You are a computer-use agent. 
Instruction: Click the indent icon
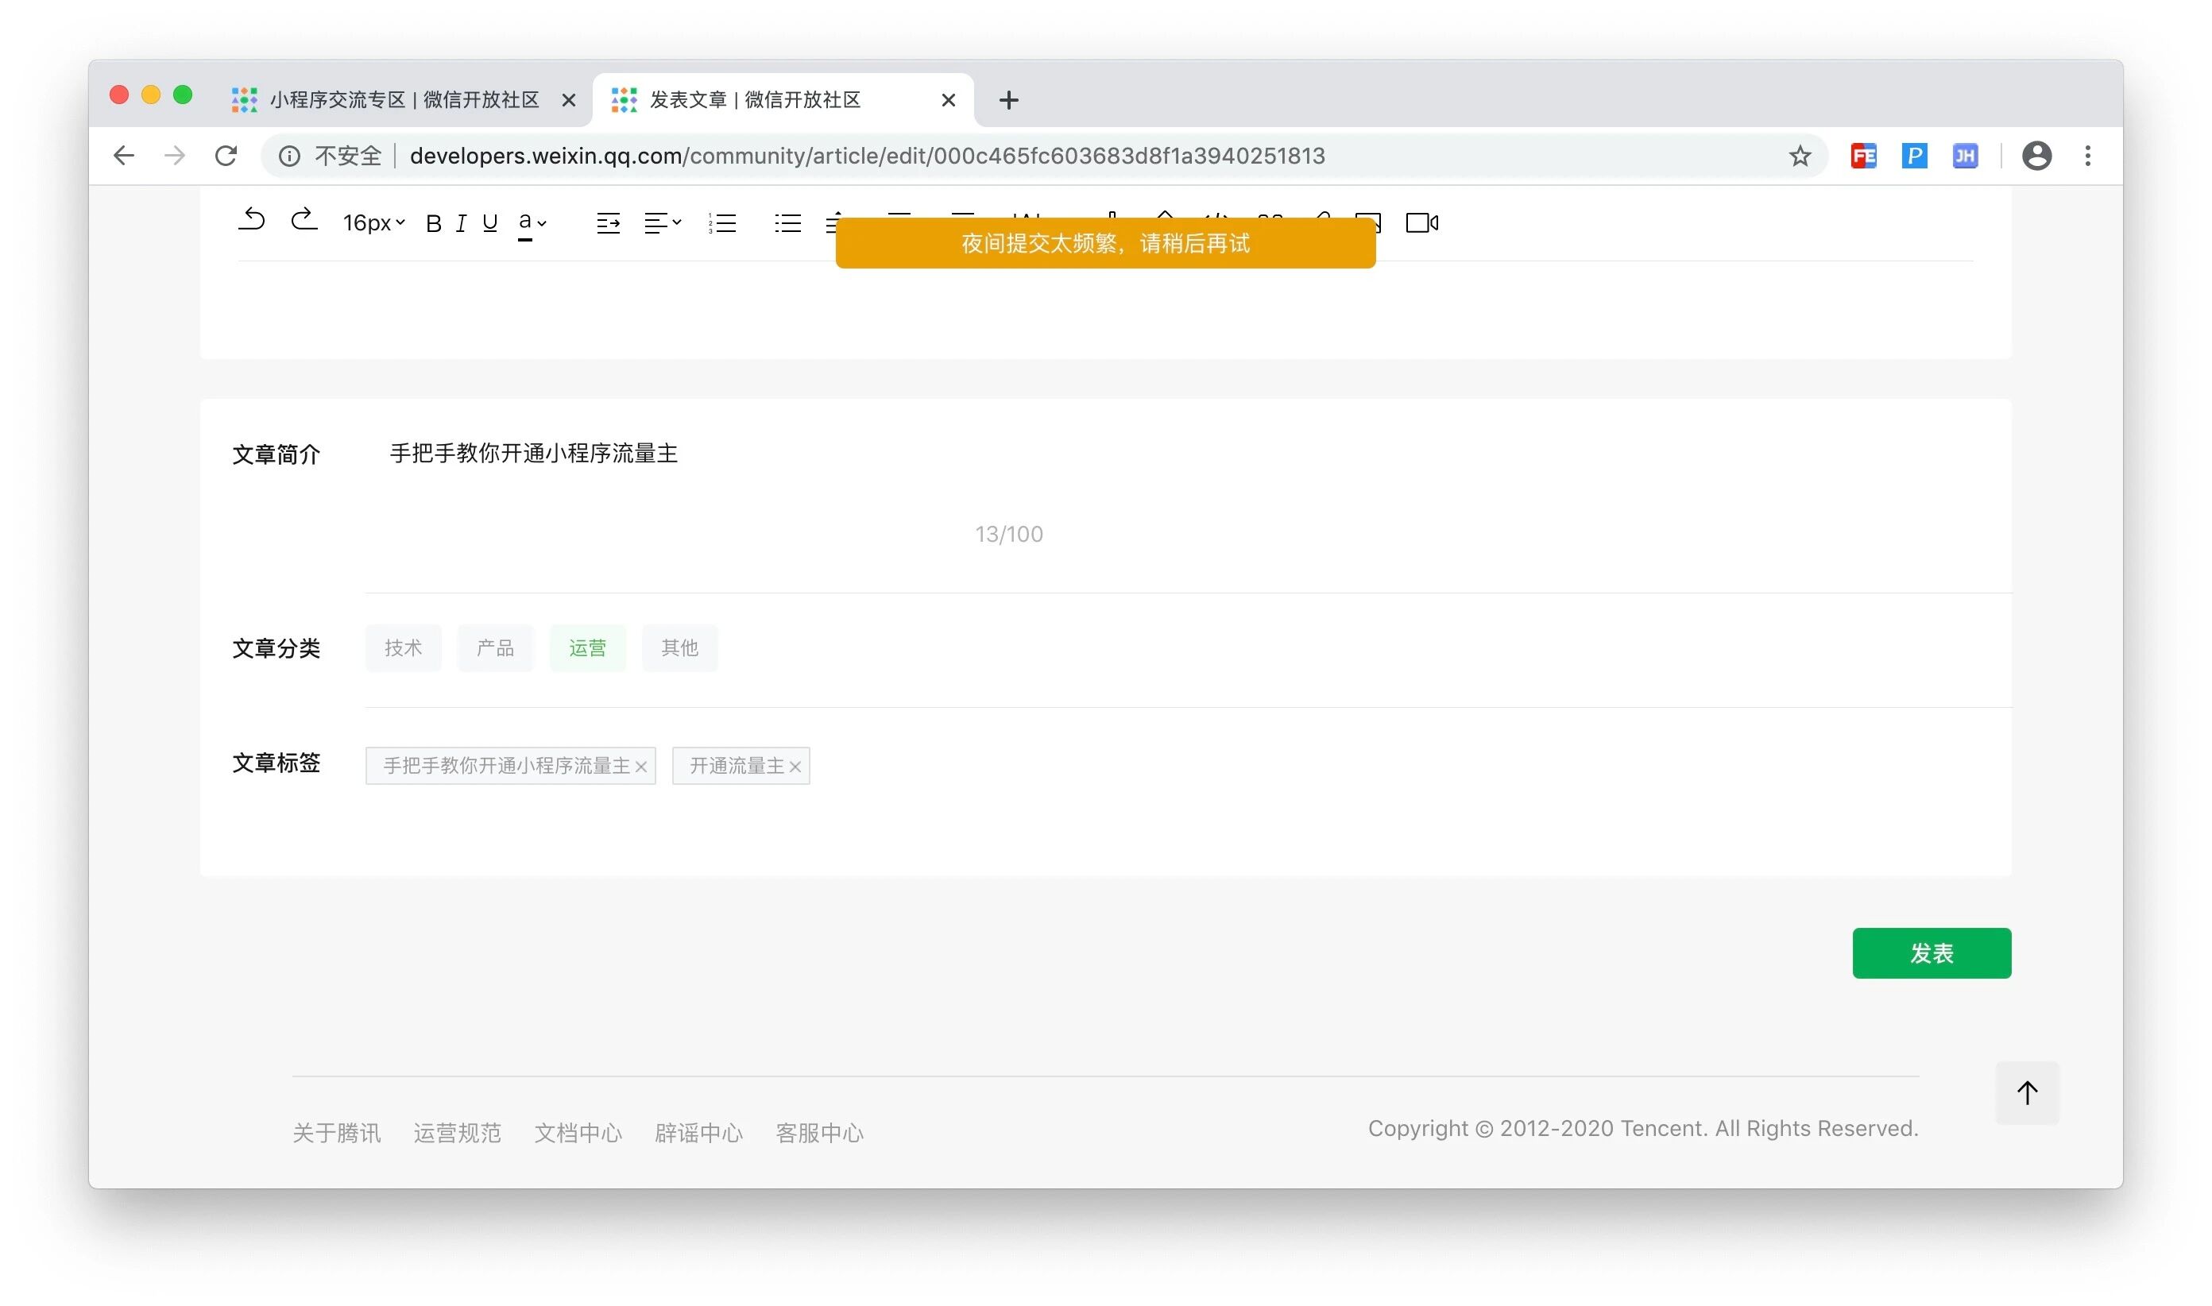click(x=609, y=223)
